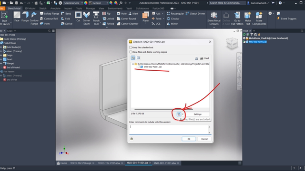305x171 pixels.
Task: Launch the Make Components command
Action: (x=259, y=19)
